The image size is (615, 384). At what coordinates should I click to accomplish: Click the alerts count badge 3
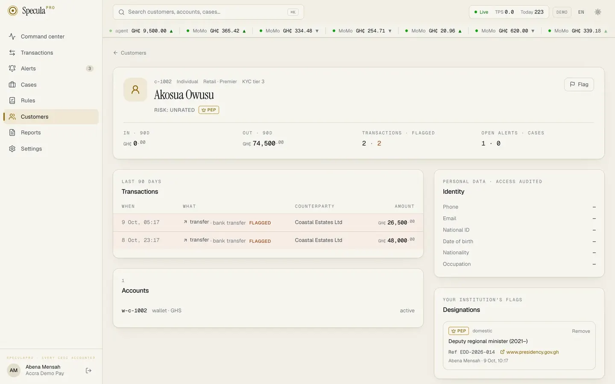[90, 69]
